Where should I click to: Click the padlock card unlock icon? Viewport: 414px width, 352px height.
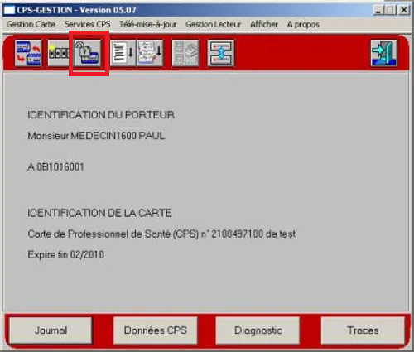pyautogui.click(x=88, y=53)
